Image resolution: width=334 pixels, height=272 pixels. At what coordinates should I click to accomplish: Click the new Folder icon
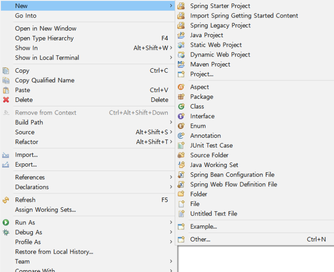(181, 194)
